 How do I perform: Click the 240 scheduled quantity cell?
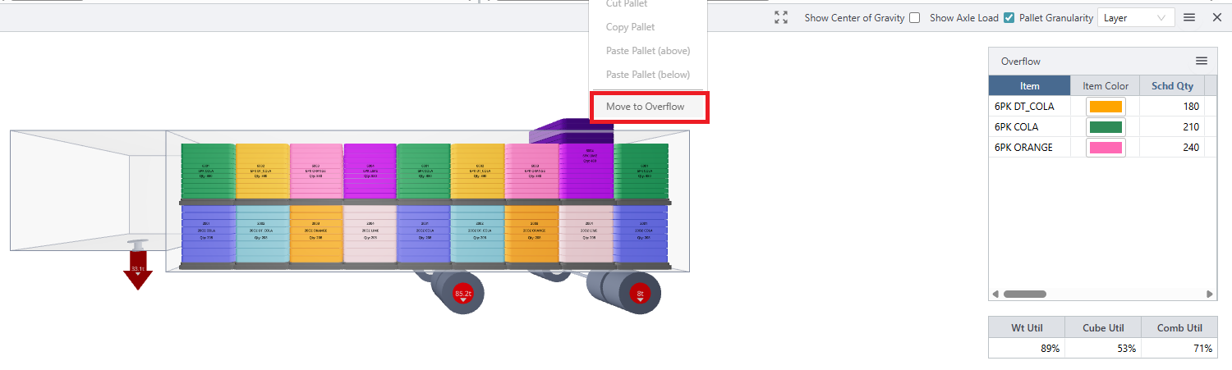click(x=1172, y=148)
